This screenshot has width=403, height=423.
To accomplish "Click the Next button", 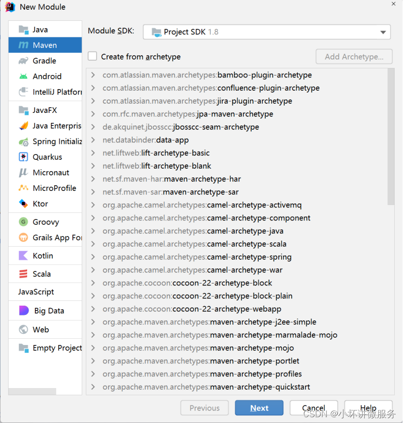I will click(x=259, y=408).
